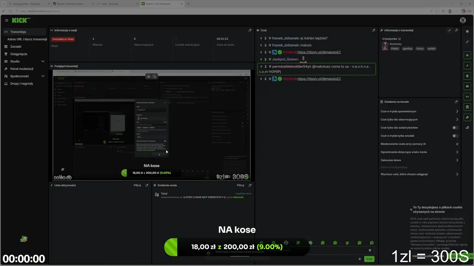This screenshot has width=474, height=266.
Task: Pop out the Informacje o transmisji panel
Action: pyautogui.click(x=456, y=30)
